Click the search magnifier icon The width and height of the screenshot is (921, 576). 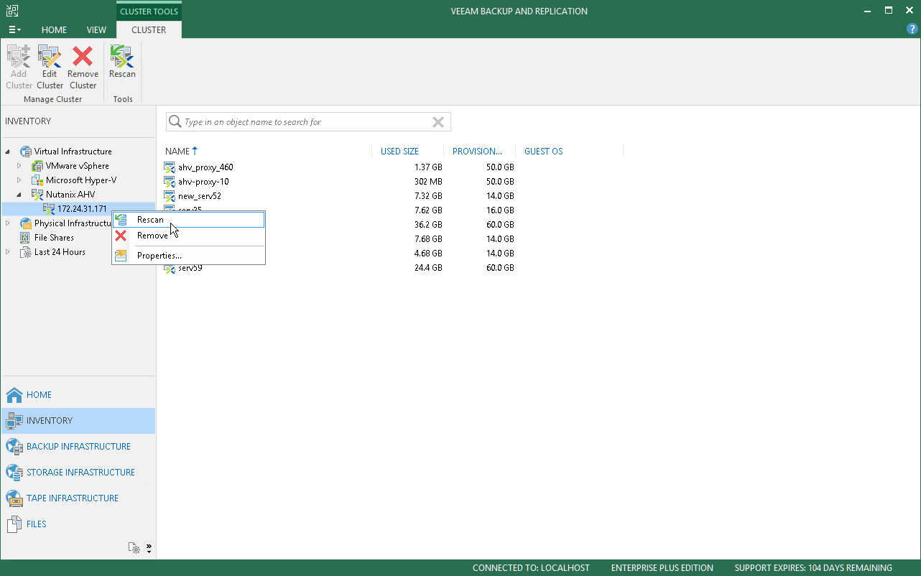point(175,122)
